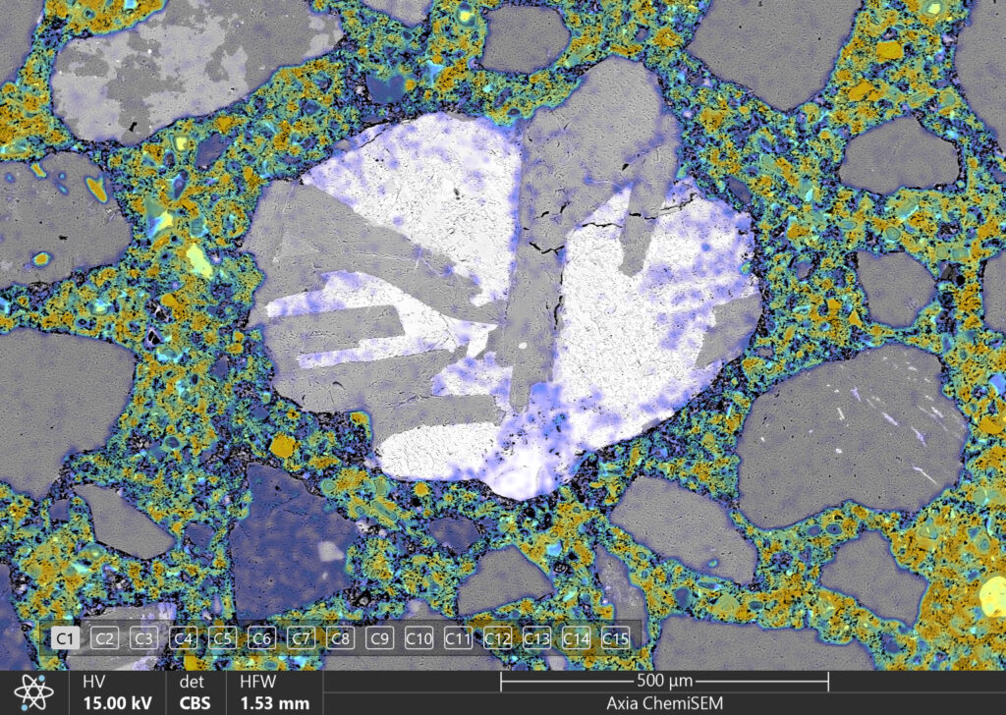Click the C4 channel box
Image resolution: width=1006 pixels, height=715 pixels.
[184, 638]
